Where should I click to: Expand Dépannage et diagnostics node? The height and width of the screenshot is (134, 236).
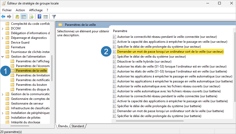pyautogui.click(x=3, y=38)
